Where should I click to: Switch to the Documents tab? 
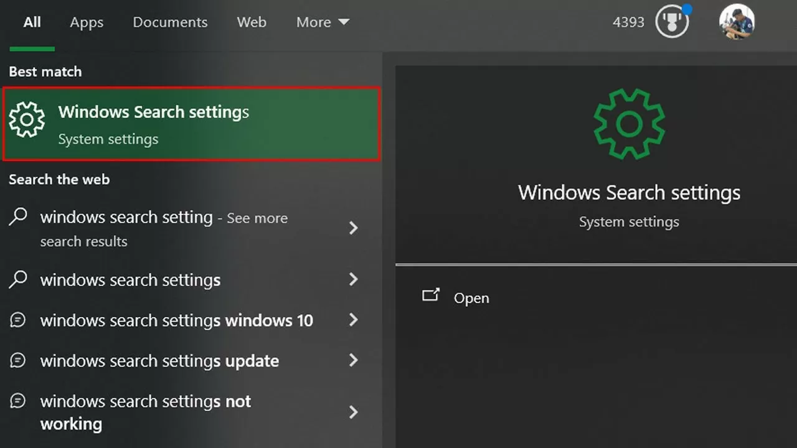click(170, 22)
